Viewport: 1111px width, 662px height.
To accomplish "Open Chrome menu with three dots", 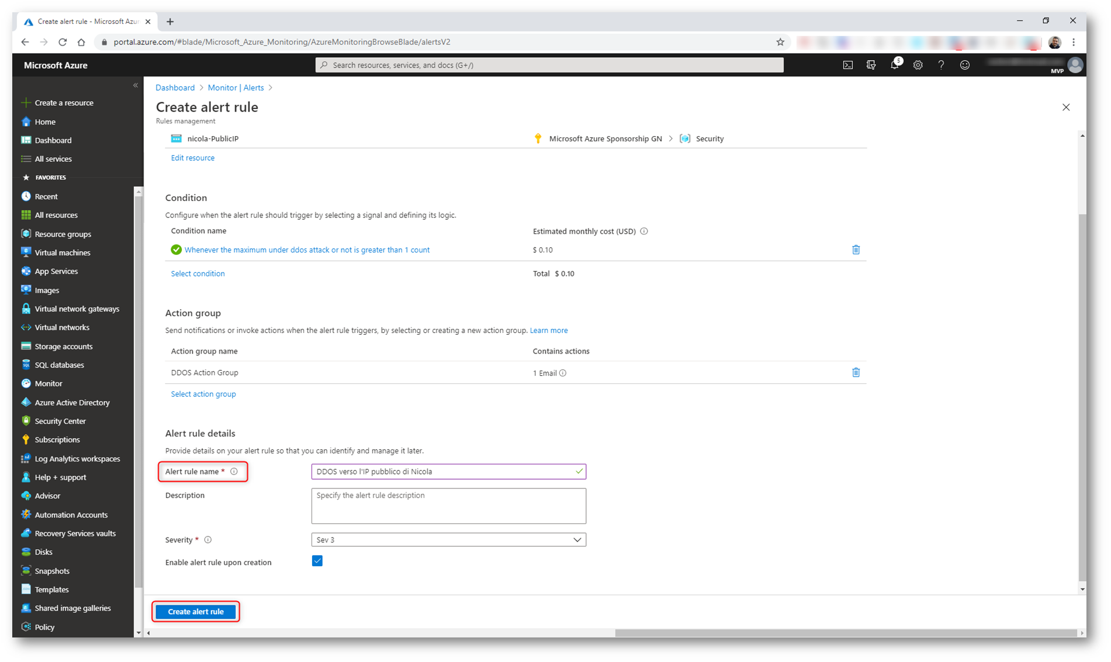I will 1074,42.
